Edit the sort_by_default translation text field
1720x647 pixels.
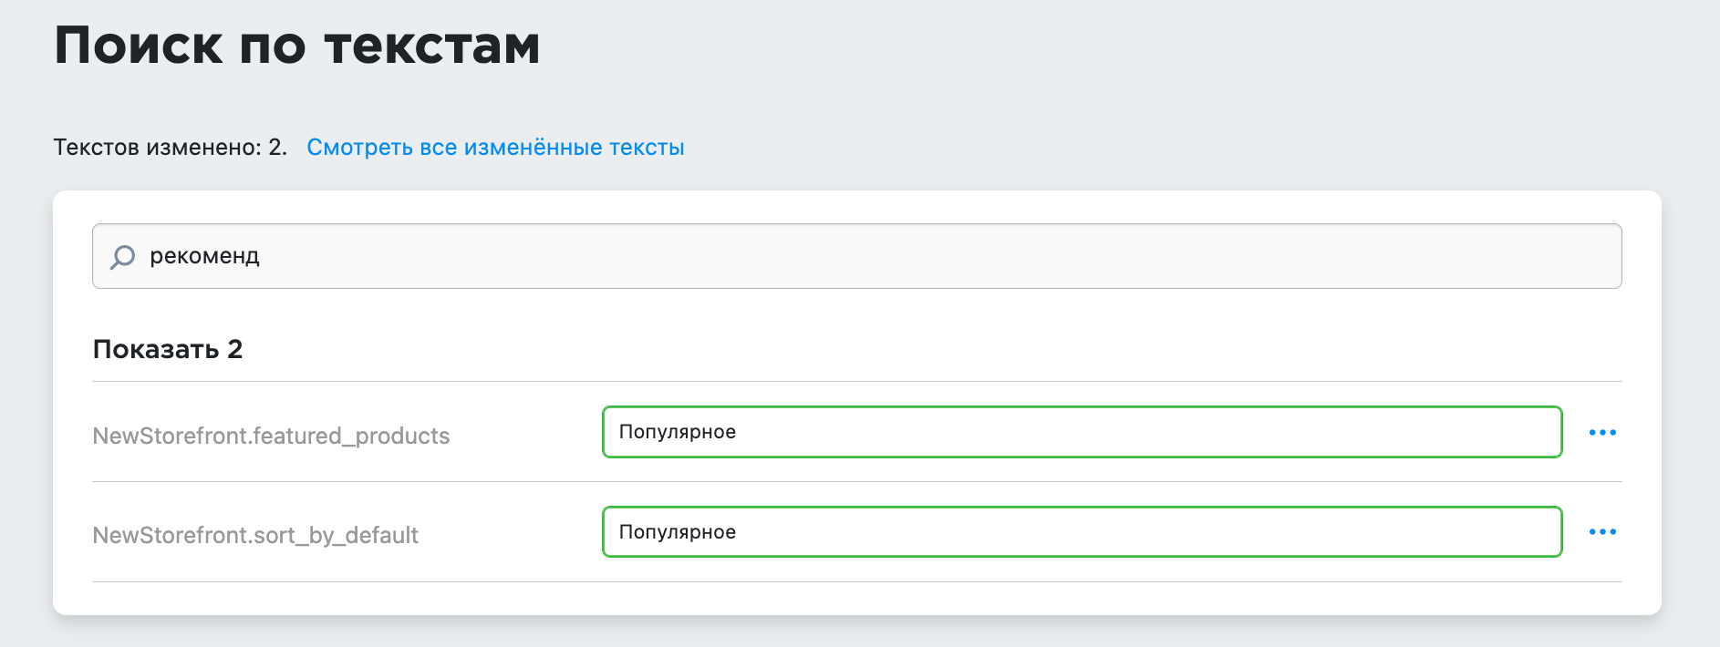pyautogui.click(x=1082, y=532)
